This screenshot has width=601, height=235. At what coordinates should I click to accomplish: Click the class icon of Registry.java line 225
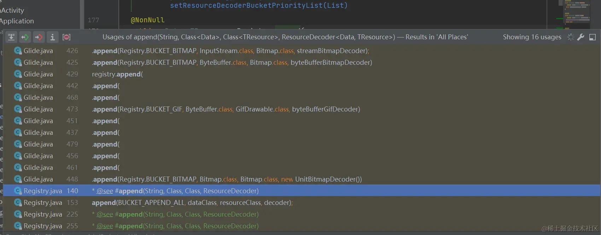18,214
